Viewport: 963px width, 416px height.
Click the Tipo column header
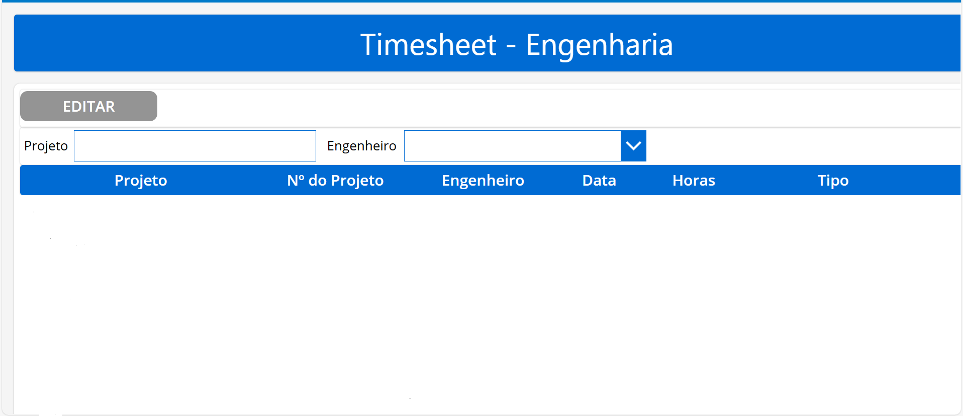832,180
